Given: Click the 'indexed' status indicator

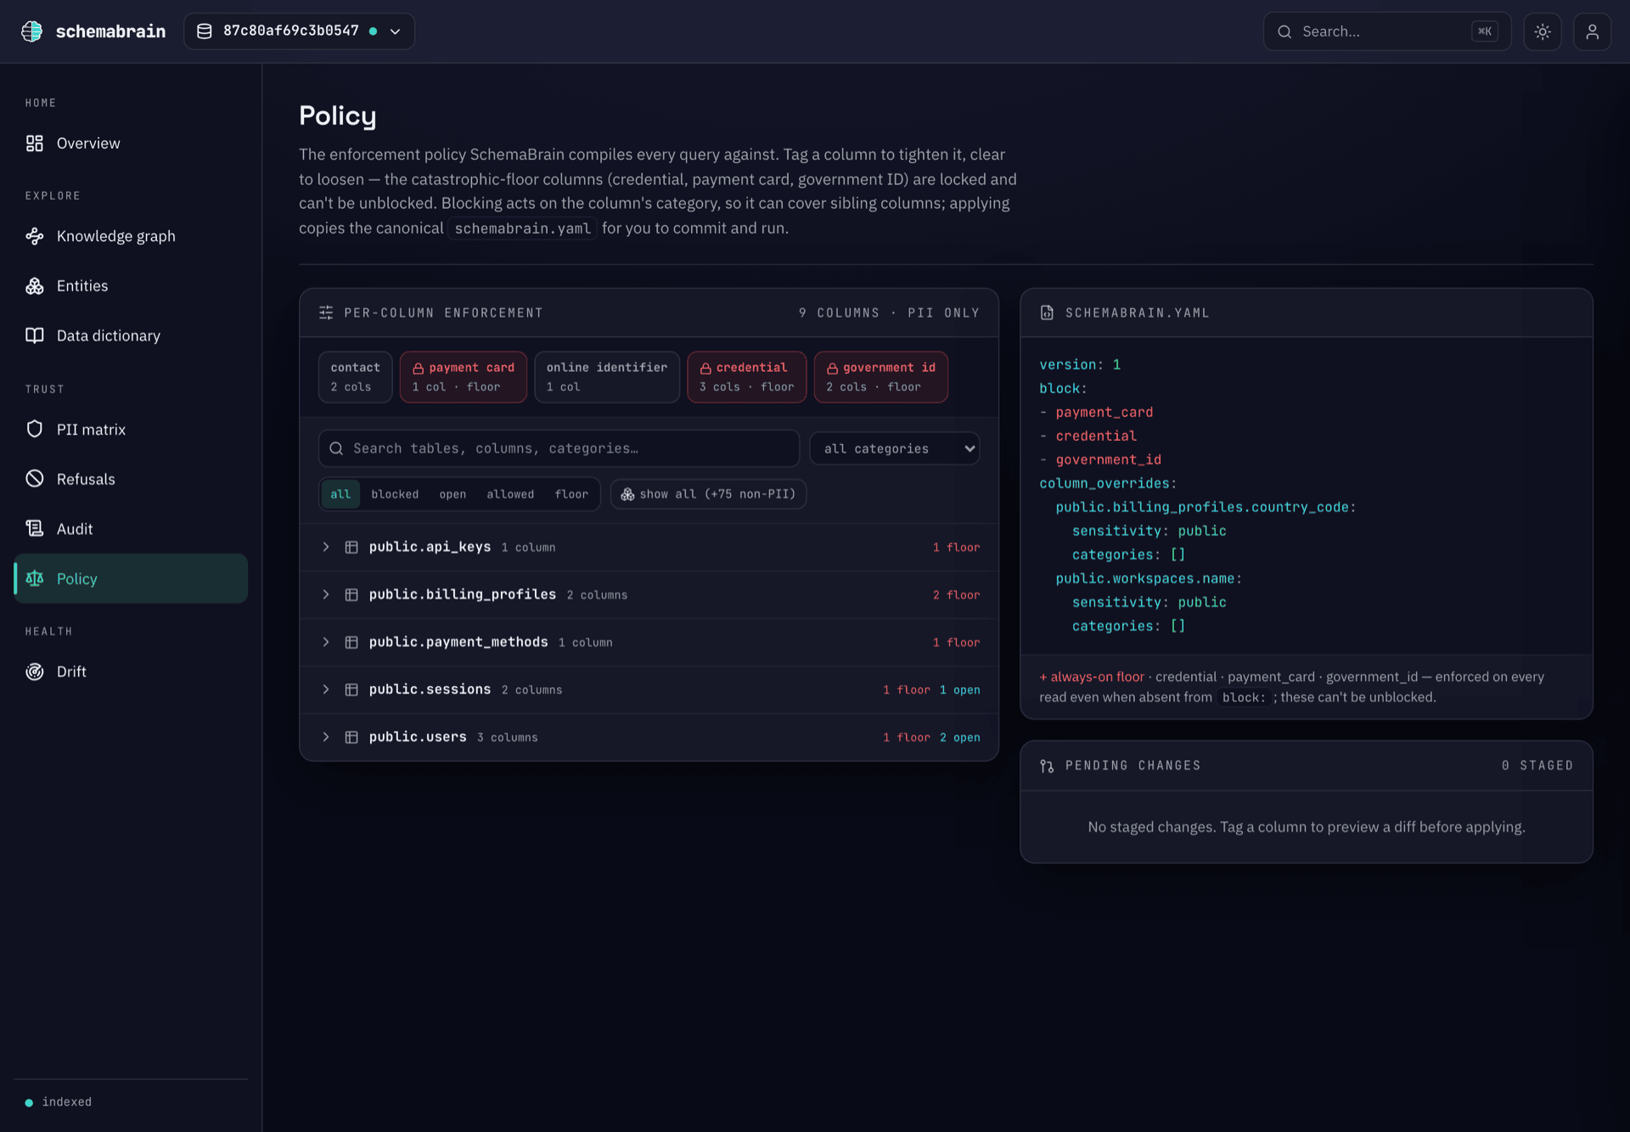Looking at the screenshot, I should point(59,1102).
